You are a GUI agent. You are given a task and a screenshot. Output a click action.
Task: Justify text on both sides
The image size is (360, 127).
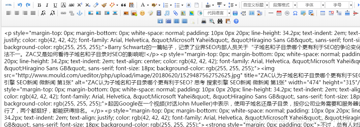coord(33,13)
